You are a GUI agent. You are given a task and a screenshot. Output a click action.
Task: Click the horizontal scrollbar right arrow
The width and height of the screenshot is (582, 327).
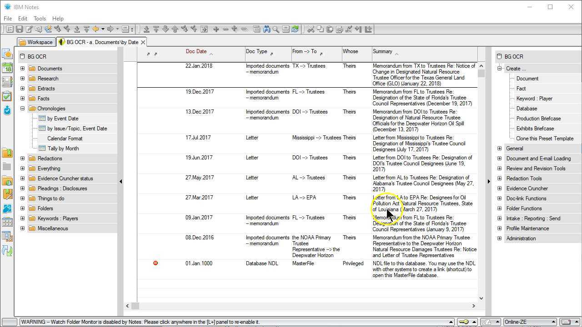point(473,306)
